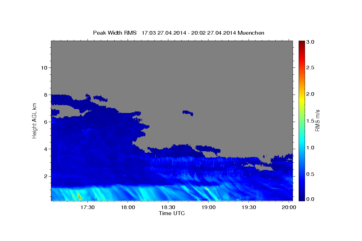The height and width of the screenshot is (241, 362).
Task: Click the 19:00 tick label on the time axis
Action: (208, 208)
